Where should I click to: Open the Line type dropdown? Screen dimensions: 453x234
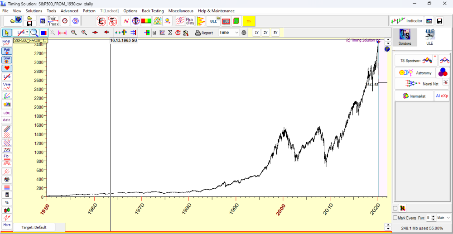pos(21,33)
